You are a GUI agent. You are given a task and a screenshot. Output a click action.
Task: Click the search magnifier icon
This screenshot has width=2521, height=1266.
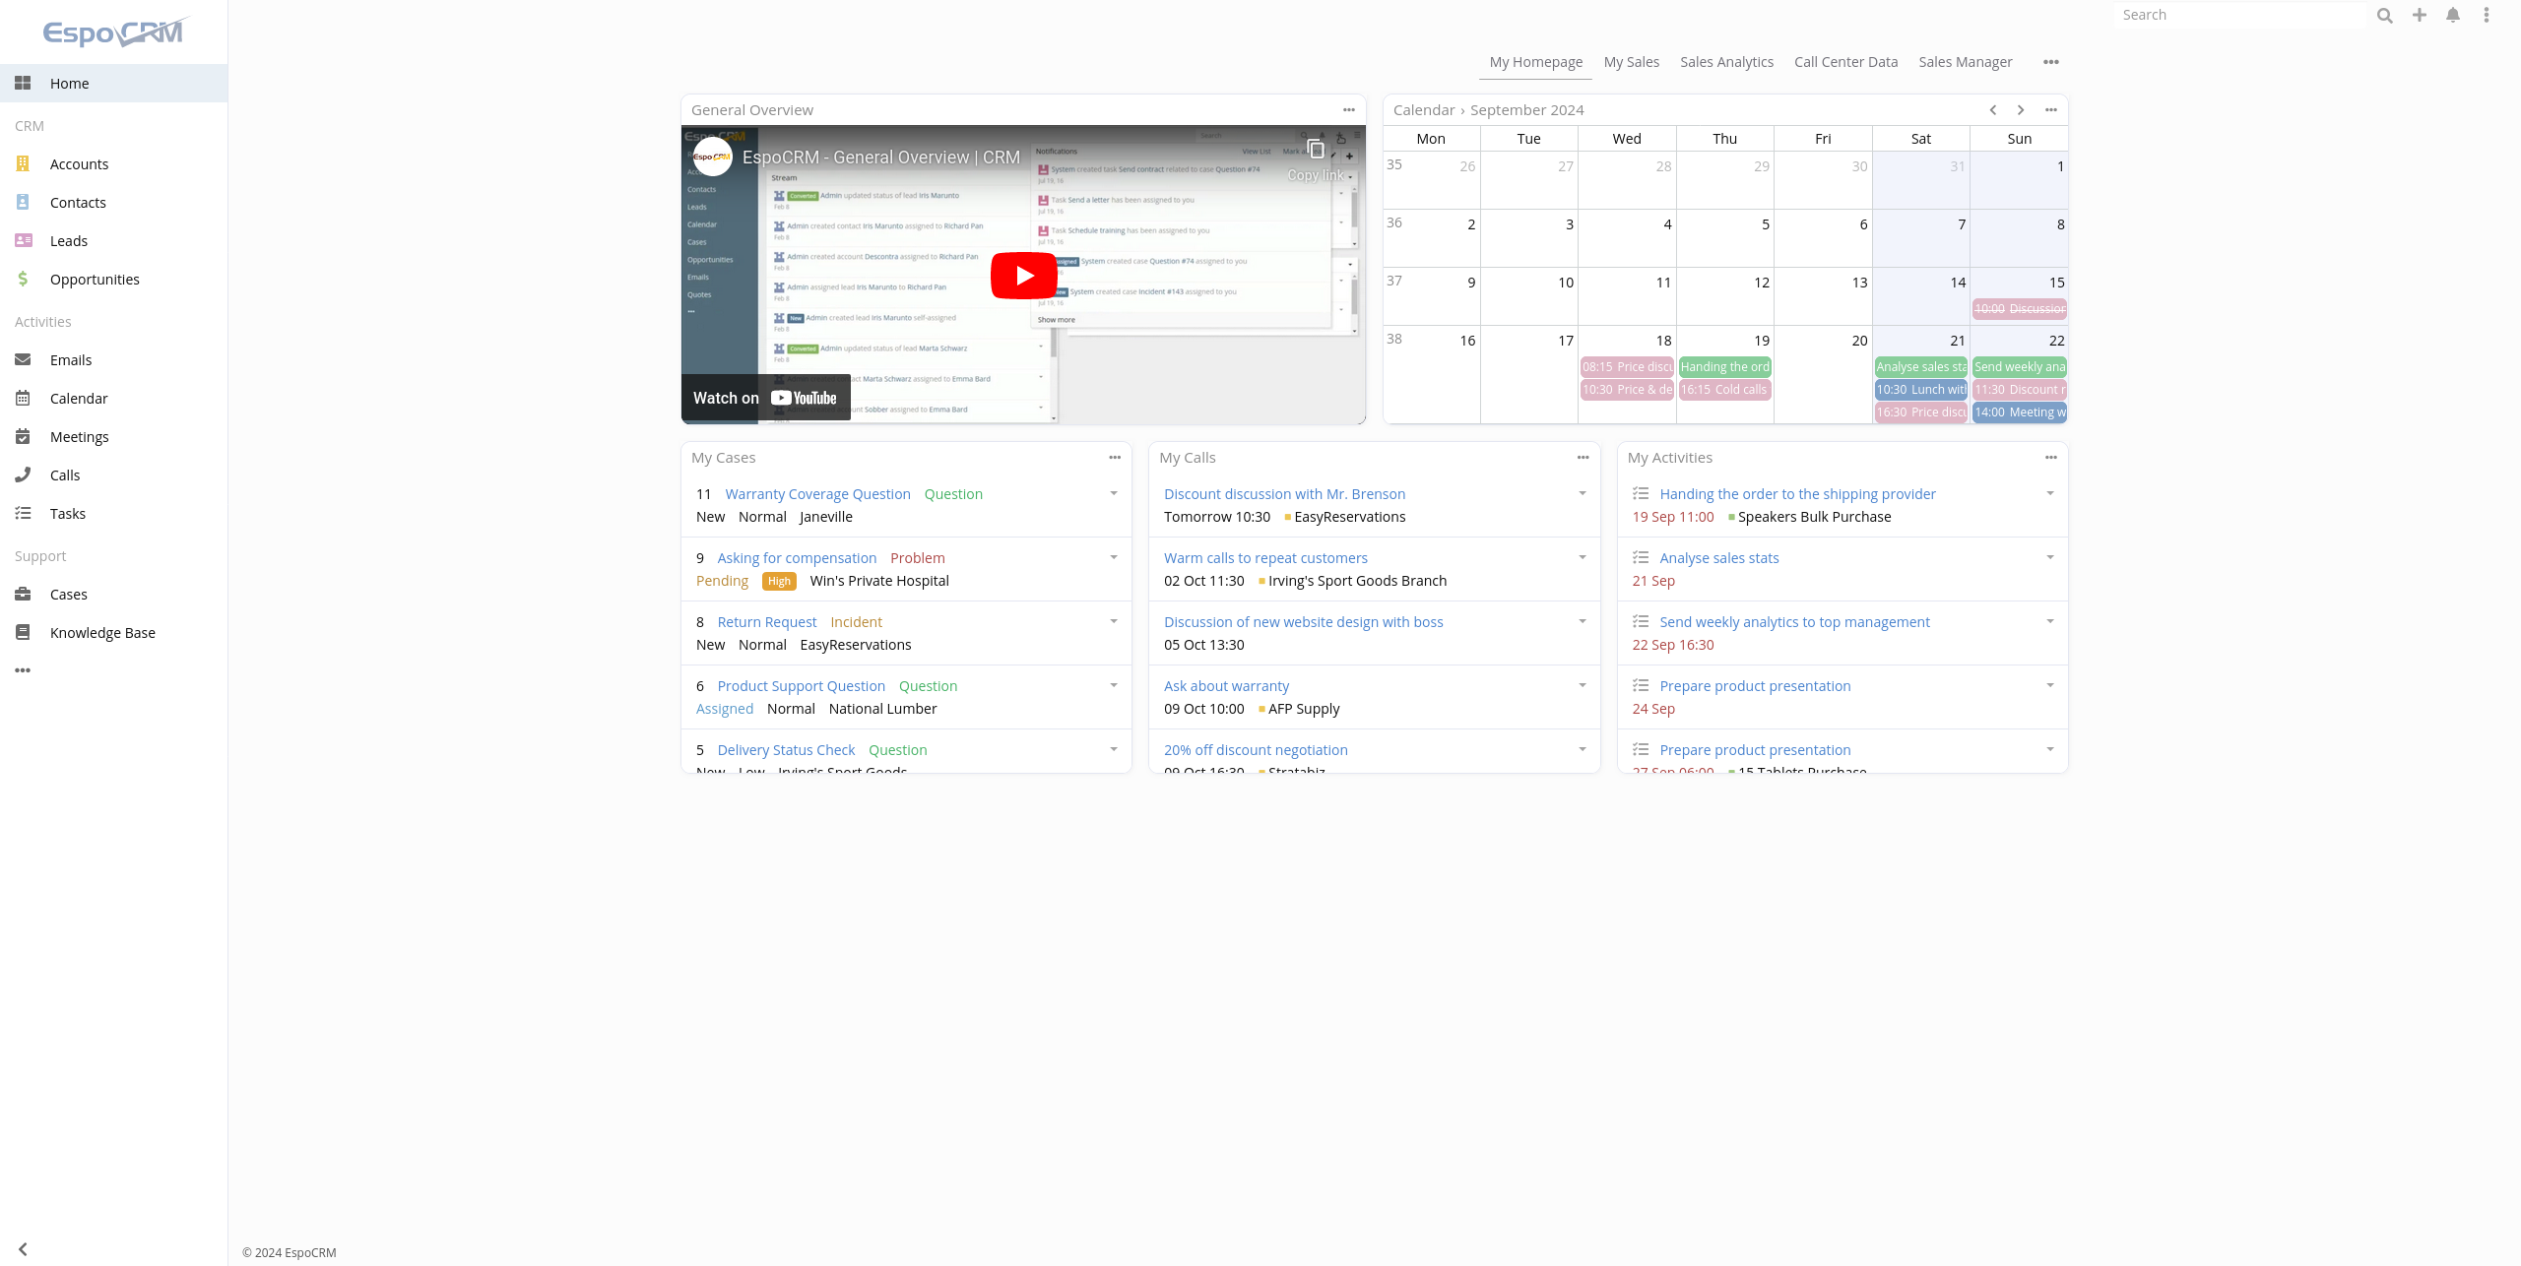[x=2384, y=15]
